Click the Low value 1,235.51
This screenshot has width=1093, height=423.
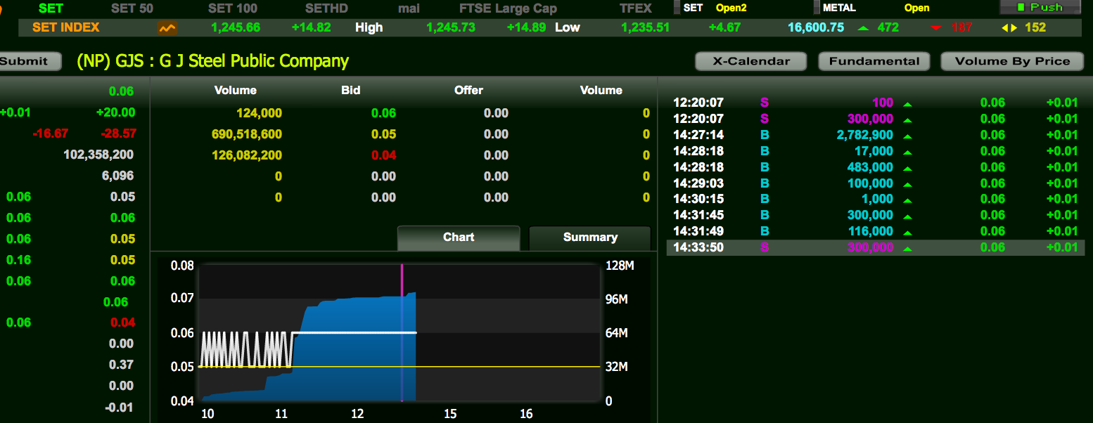(x=645, y=27)
